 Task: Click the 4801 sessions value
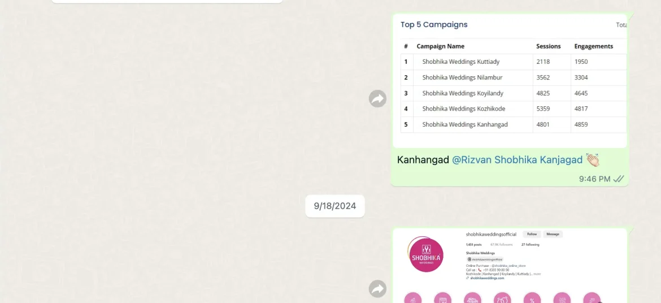pyautogui.click(x=543, y=124)
